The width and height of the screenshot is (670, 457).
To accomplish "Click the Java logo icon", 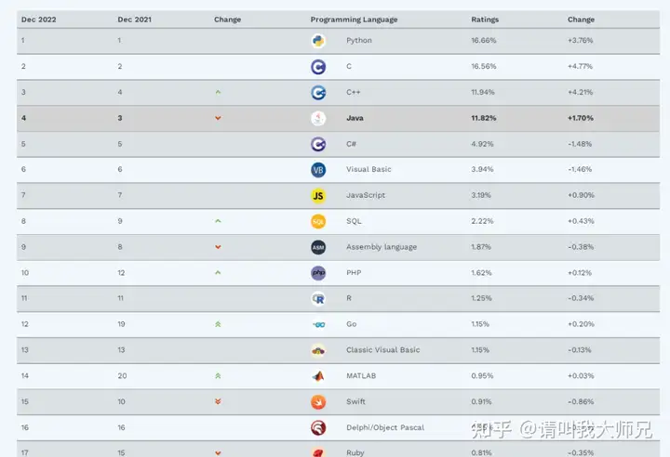I will 318,118.
